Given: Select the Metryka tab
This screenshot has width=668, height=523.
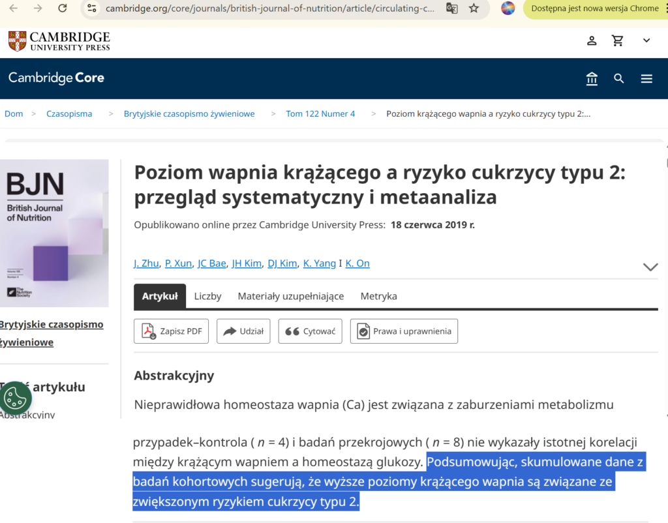Looking at the screenshot, I should pos(378,296).
